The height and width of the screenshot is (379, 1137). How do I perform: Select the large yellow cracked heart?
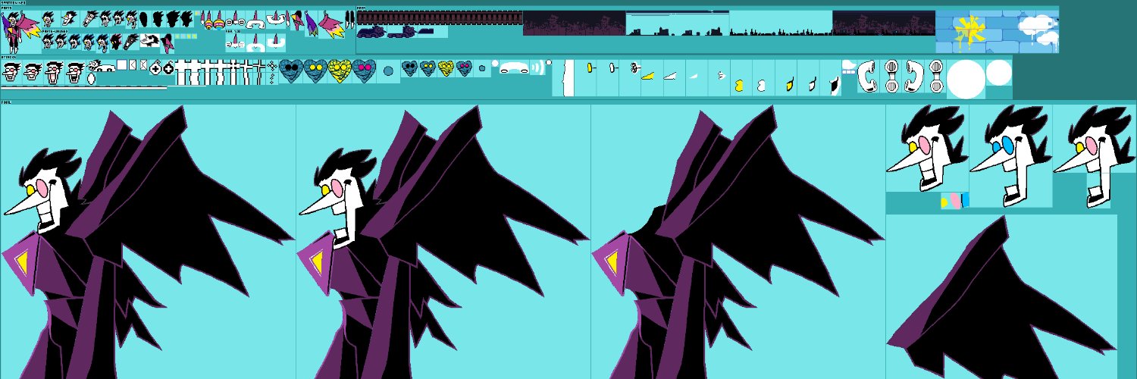pos(339,70)
